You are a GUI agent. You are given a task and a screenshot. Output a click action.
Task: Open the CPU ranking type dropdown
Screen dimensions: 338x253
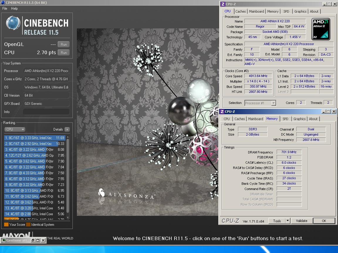click(15, 129)
